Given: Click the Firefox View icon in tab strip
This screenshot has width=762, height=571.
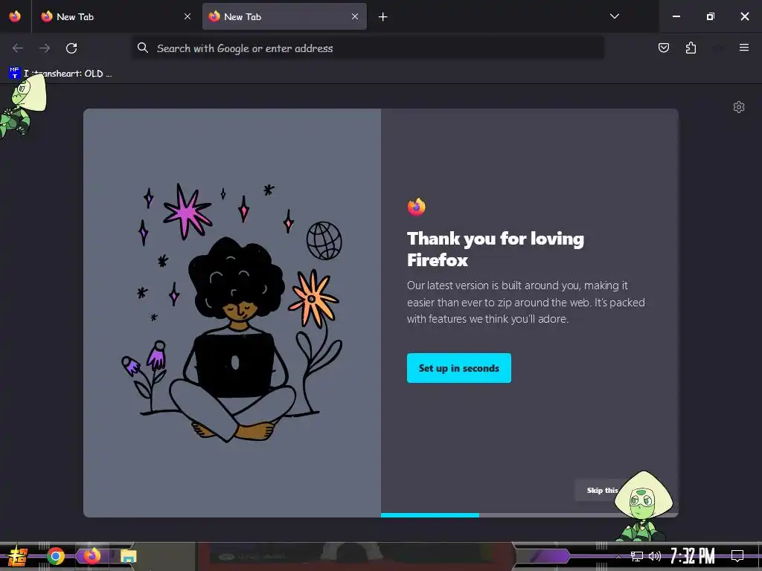Looking at the screenshot, I should point(15,16).
